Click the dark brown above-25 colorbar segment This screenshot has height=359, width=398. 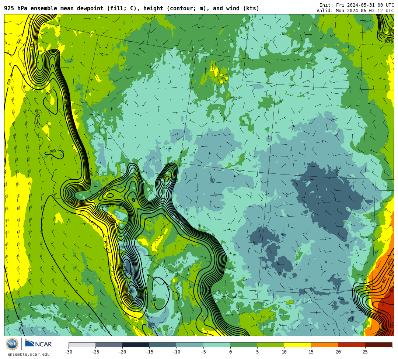click(379, 345)
